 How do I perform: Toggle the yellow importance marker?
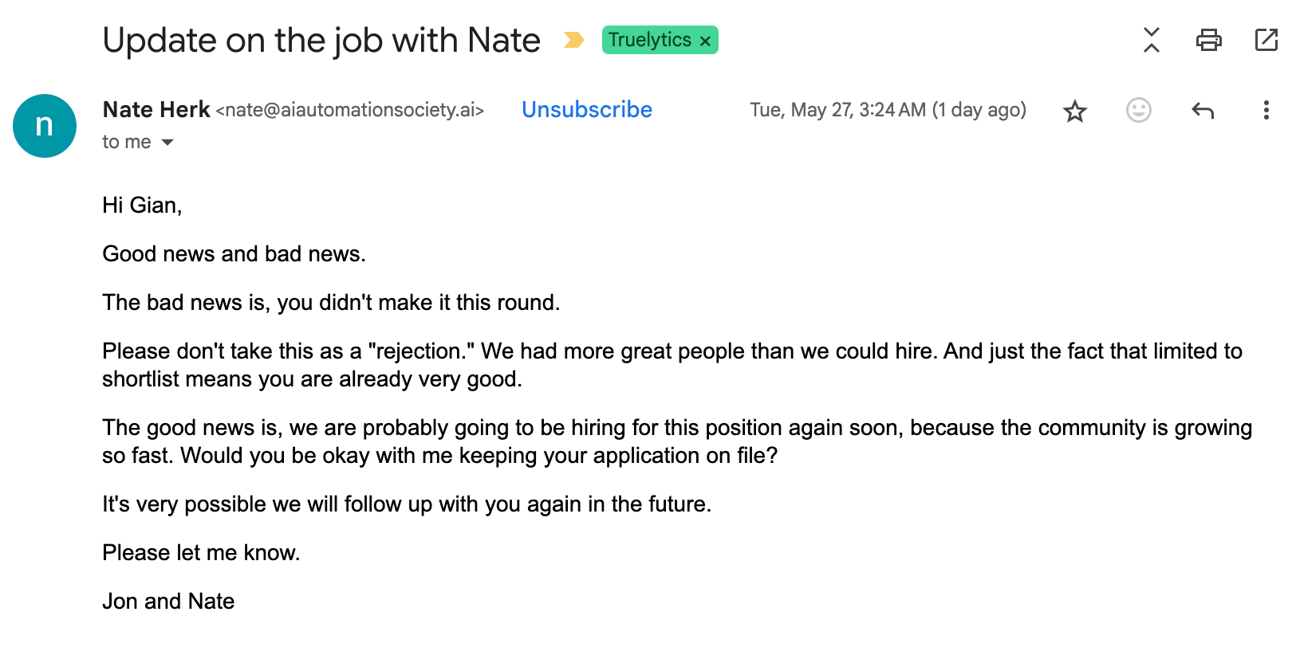point(573,40)
